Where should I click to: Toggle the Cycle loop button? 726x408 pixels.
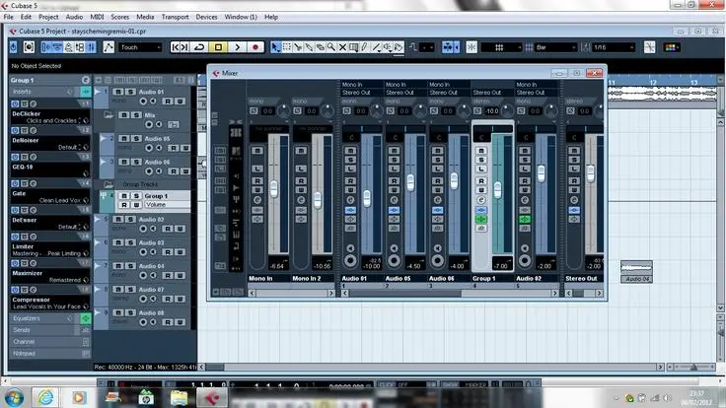pyautogui.click(x=199, y=47)
